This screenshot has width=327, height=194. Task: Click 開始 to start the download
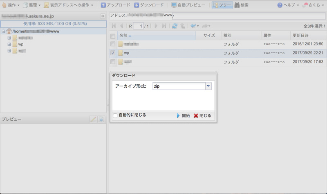coord(183,115)
